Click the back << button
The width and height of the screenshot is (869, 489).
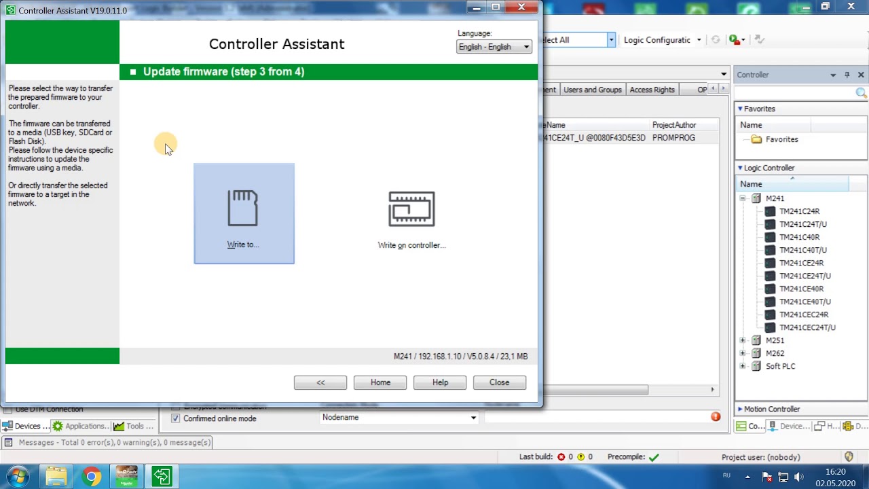pos(320,382)
